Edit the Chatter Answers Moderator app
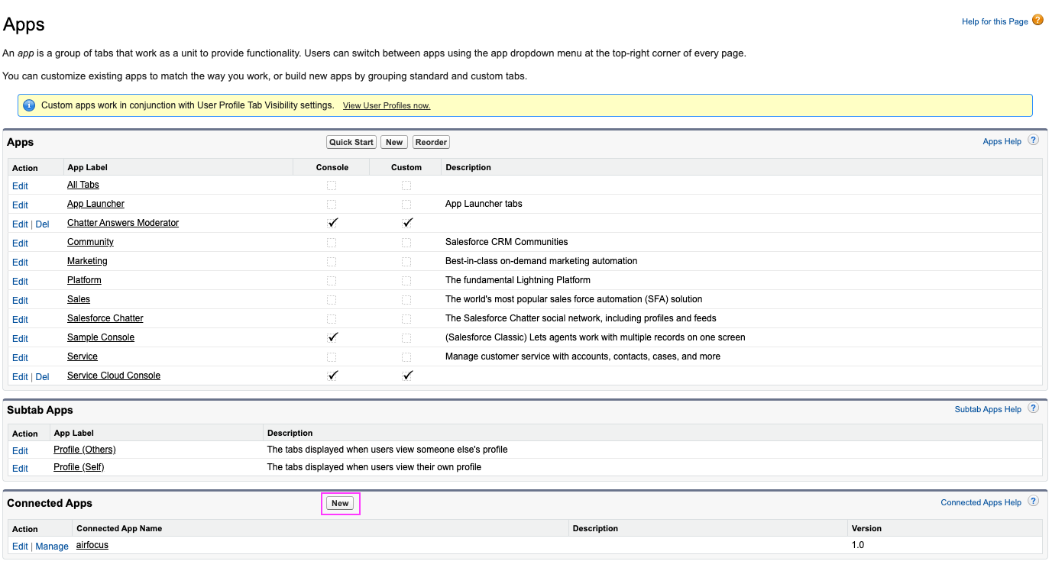Screen dimensions: 1052x574 [20, 224]
